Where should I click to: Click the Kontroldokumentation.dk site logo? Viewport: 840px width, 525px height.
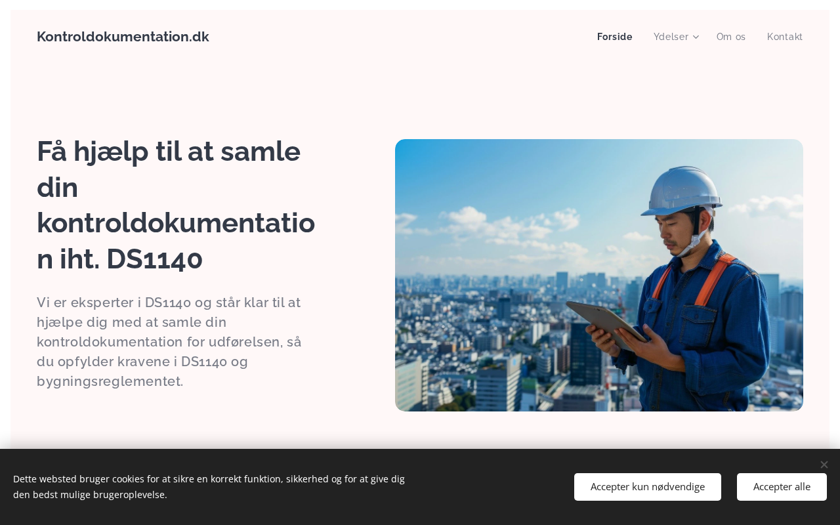(x=123, y=37)
